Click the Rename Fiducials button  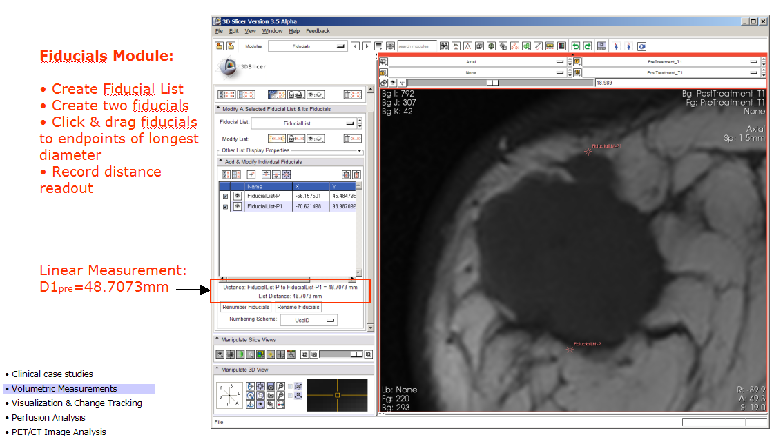click(298, 307)
